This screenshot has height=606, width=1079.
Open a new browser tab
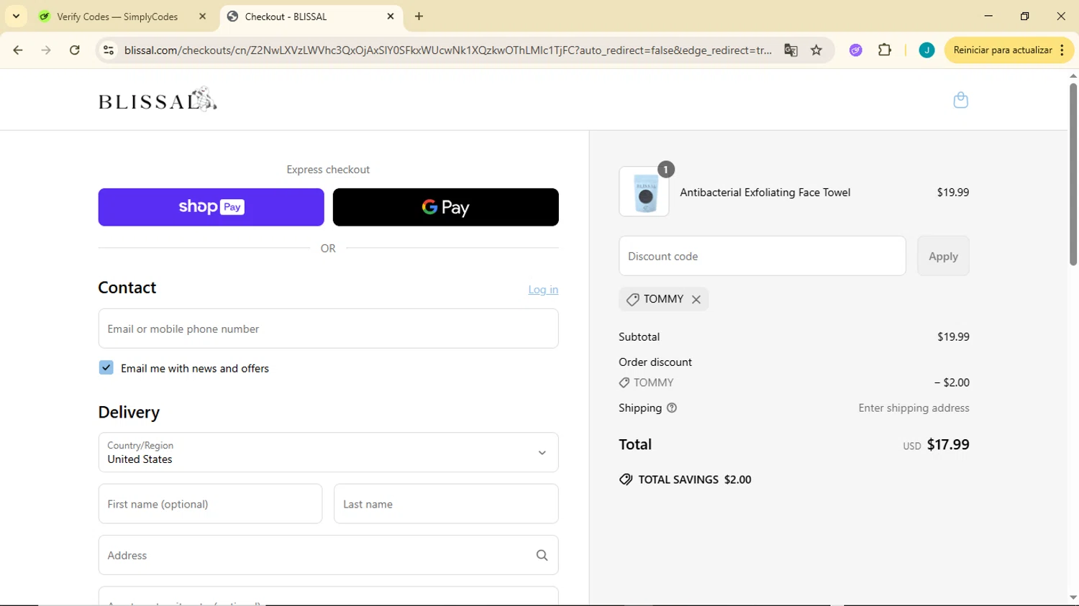tap(419, 17)
